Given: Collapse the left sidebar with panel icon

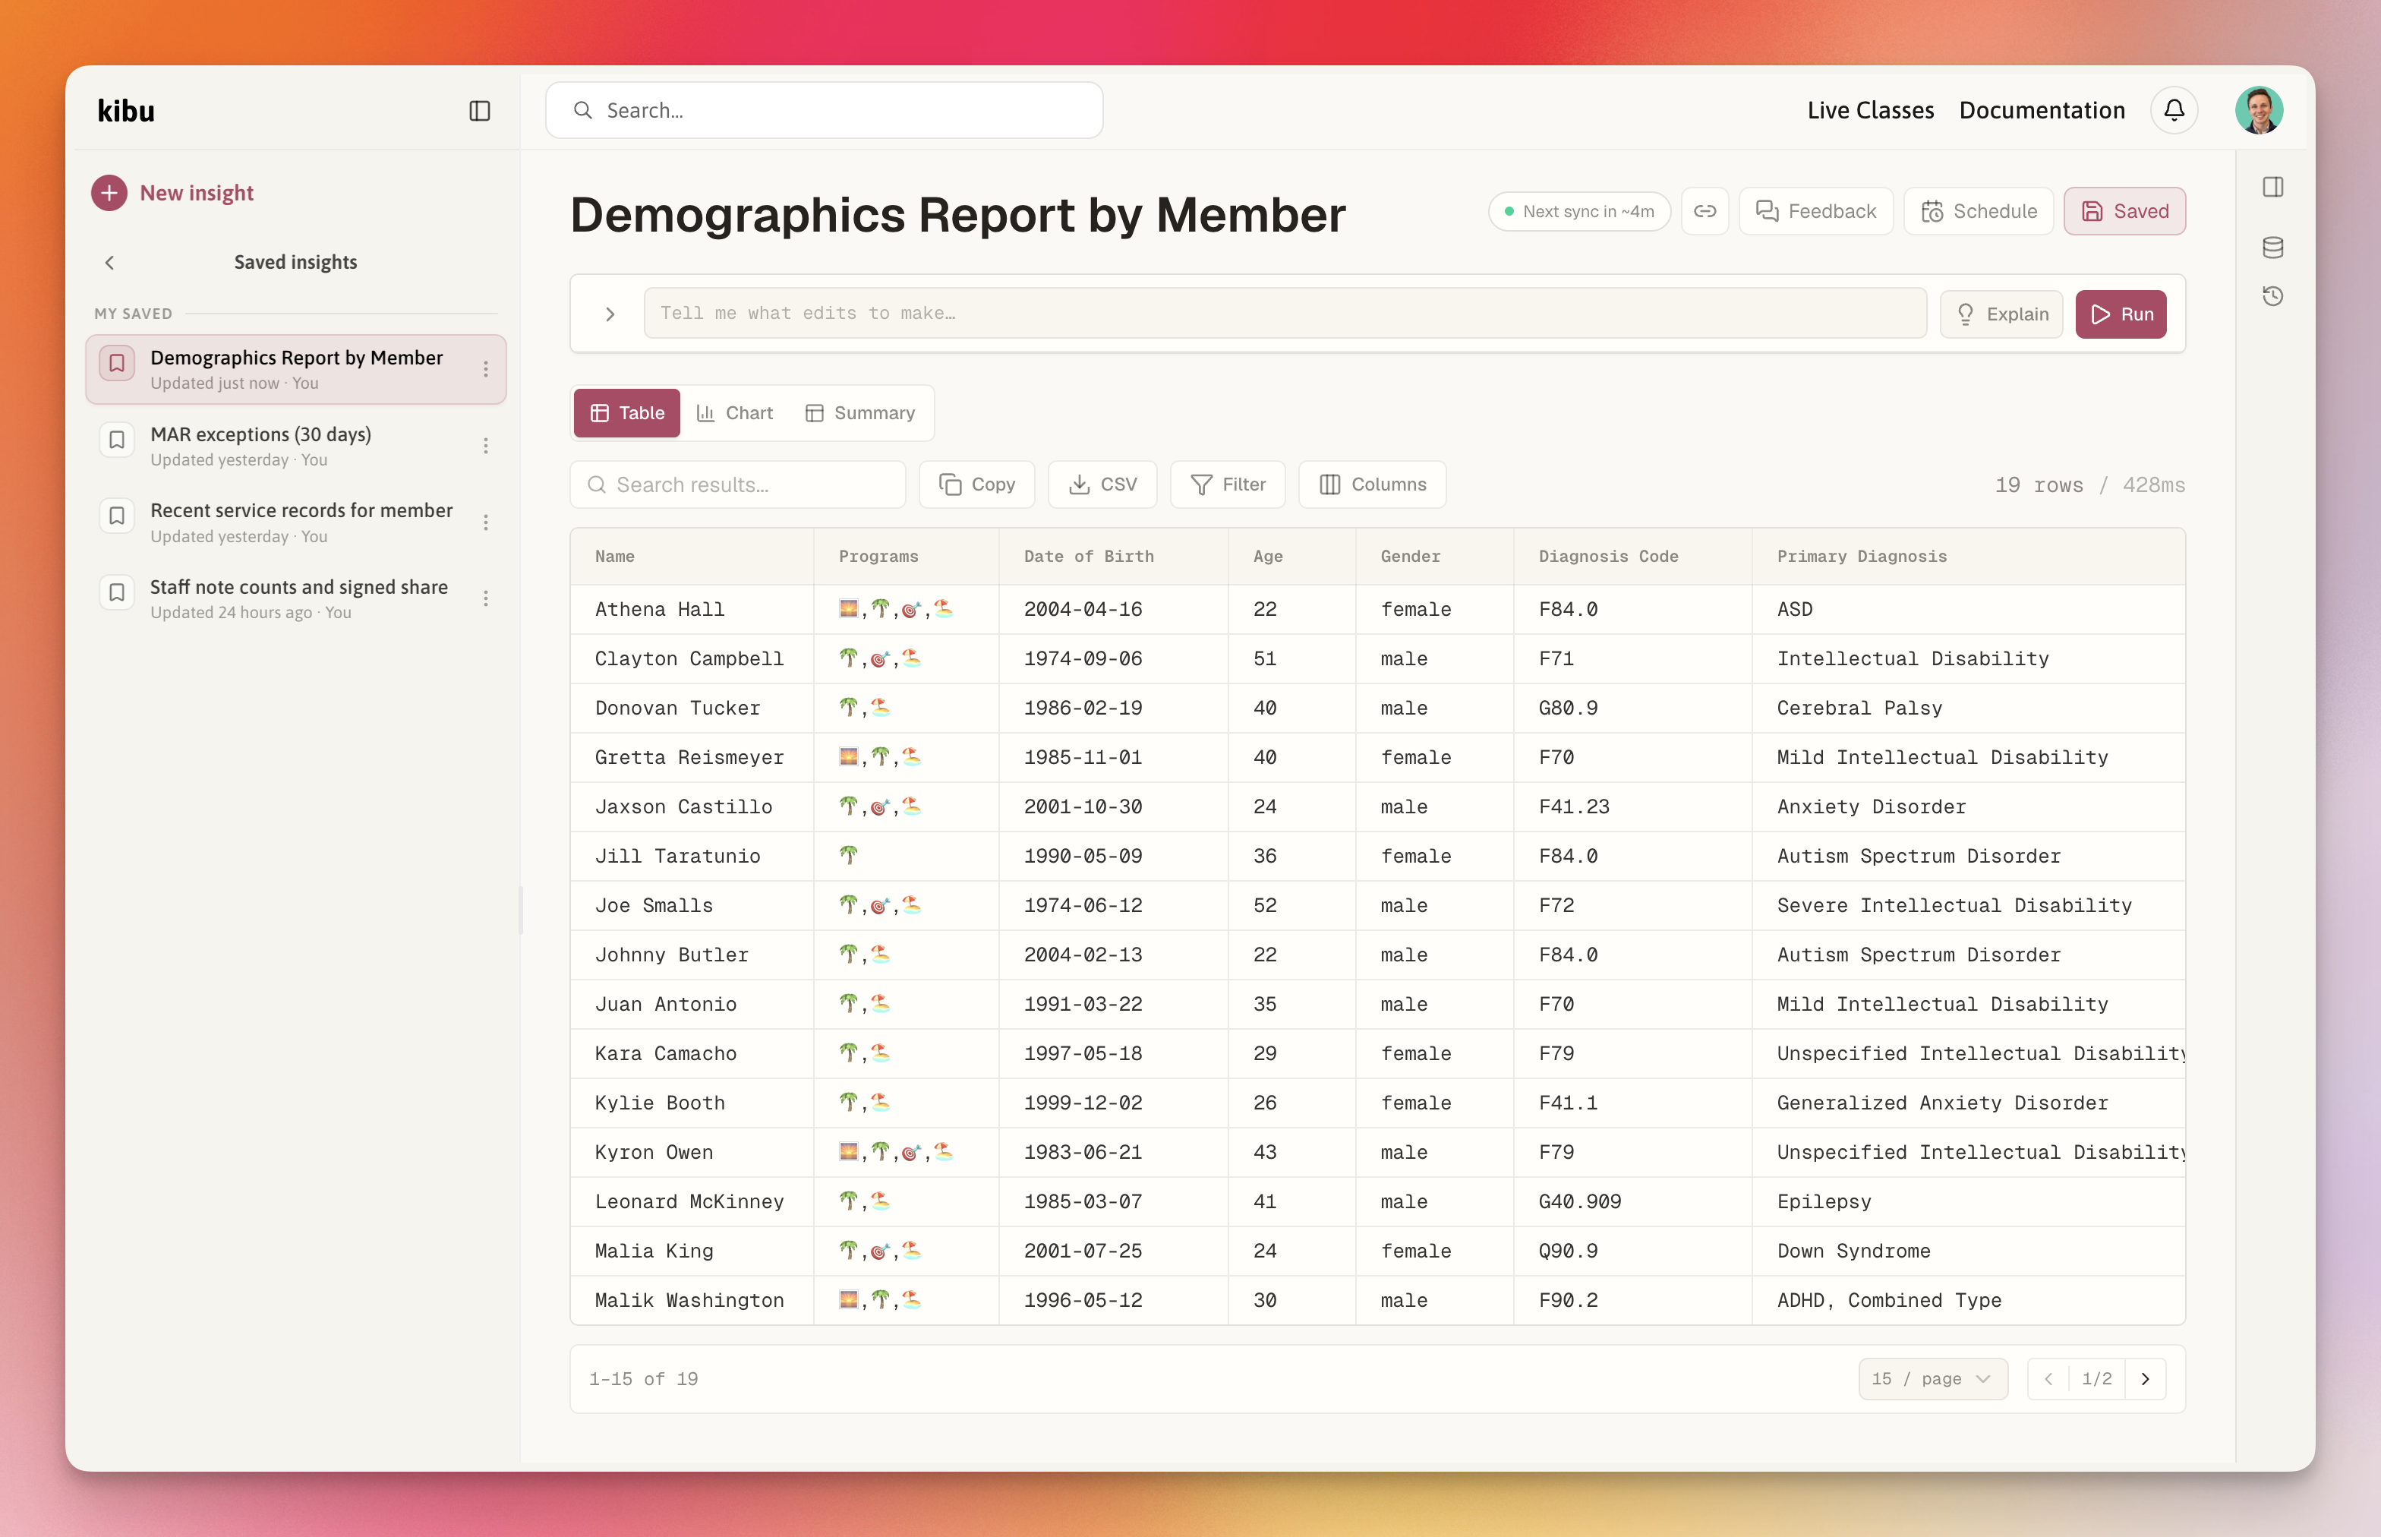Looking at the screenshot, I should click(x=480, y=111).
